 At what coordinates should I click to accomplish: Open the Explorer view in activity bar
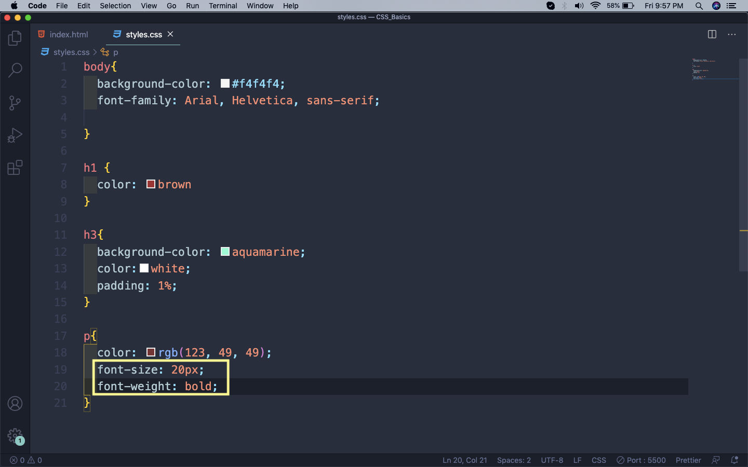15,38
